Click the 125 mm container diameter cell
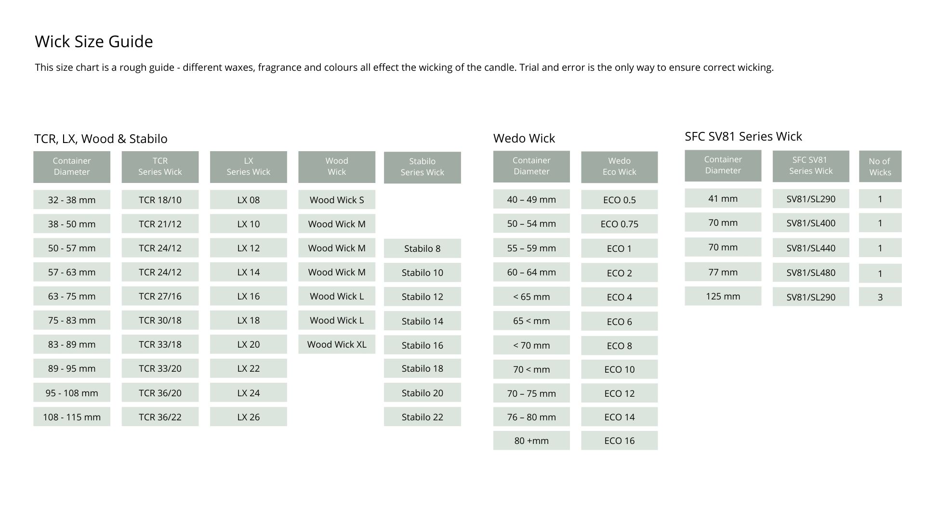The height and width of the screenshot is (520, 925). 723,296
